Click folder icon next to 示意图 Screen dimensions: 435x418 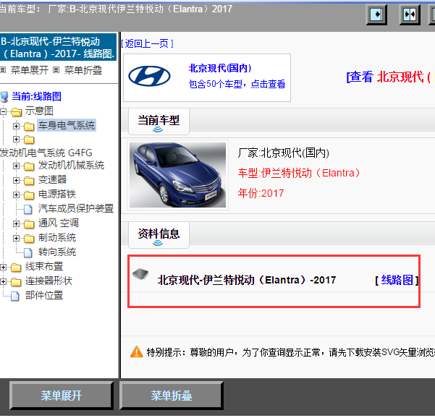coord(17,111)
